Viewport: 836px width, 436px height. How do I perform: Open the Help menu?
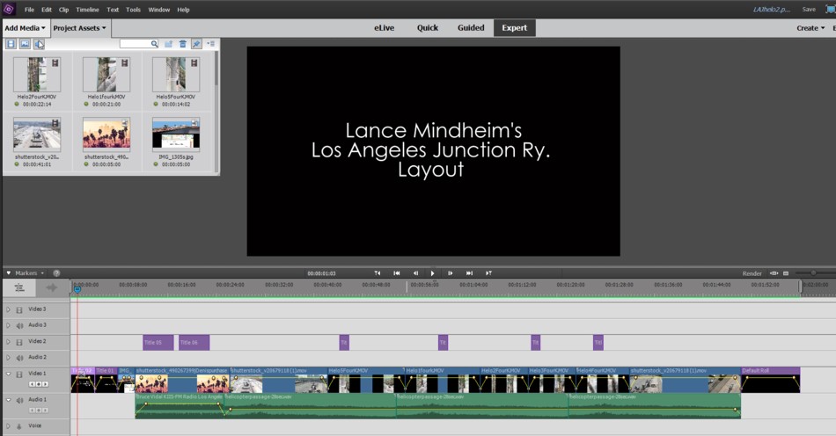tap(183, 10)
